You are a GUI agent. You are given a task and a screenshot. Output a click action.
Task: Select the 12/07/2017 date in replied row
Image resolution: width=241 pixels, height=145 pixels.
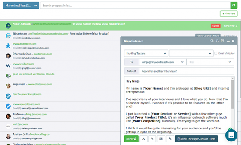230,26
